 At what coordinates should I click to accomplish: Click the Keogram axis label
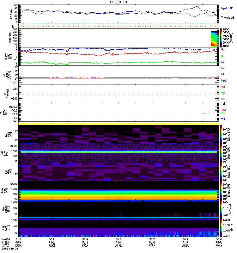10,38
